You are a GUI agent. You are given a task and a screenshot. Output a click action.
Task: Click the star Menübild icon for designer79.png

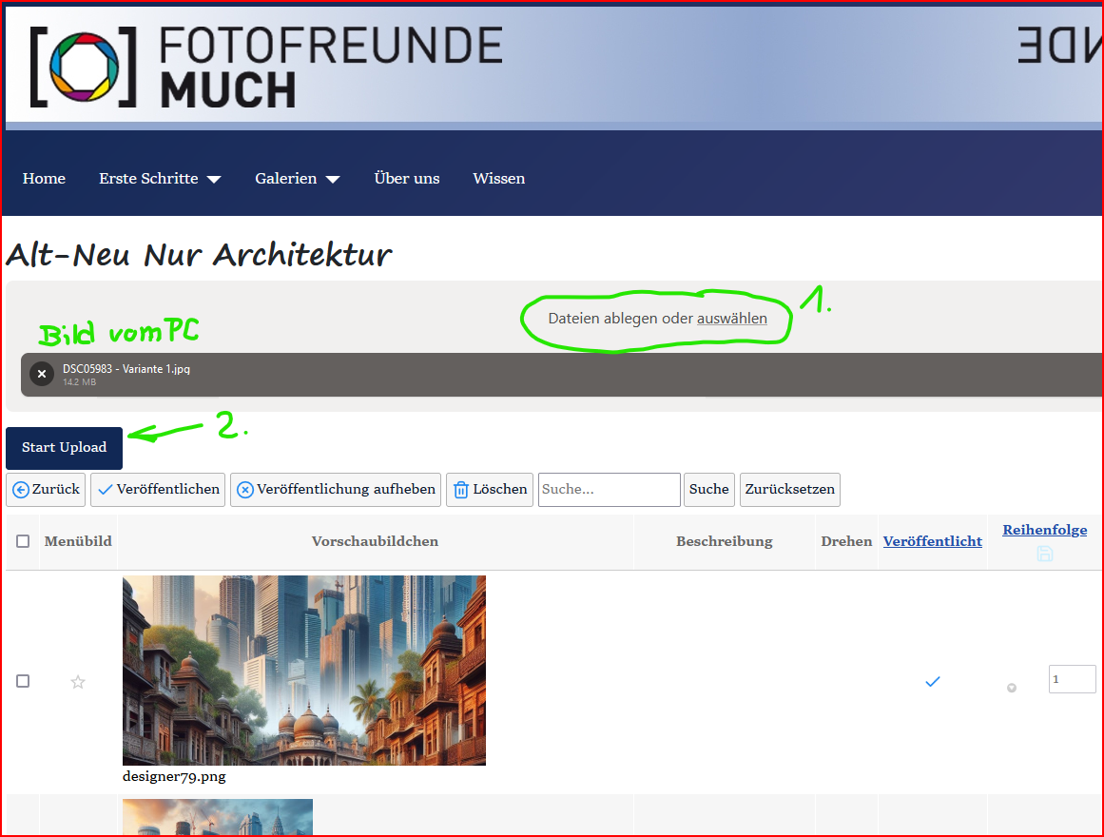[78, 682]
